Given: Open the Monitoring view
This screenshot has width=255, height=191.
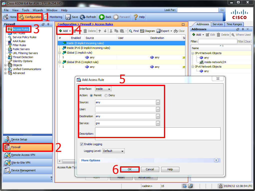Looking at the screenshot, I should (x=53, y=17).
